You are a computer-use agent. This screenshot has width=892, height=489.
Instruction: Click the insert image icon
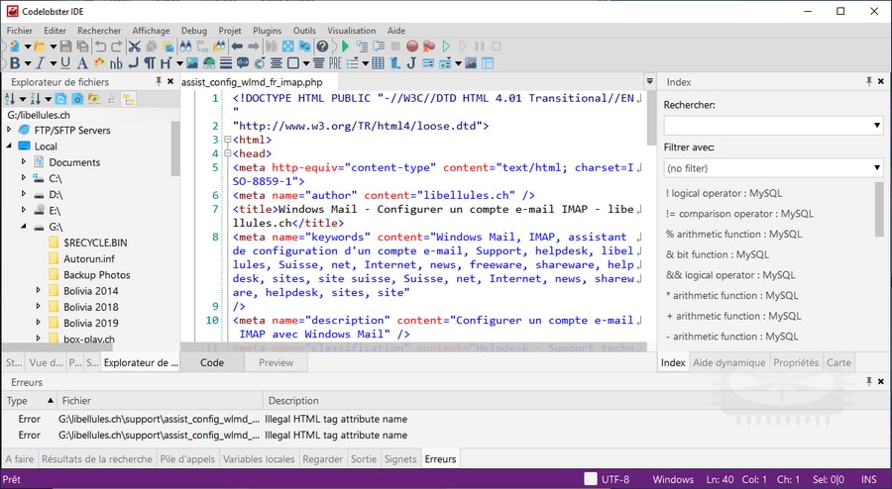[192, 63]
